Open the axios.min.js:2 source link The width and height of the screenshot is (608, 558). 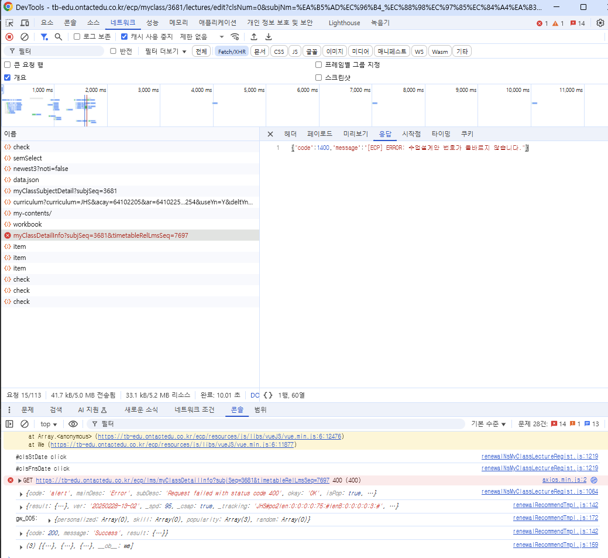(564, 480)
